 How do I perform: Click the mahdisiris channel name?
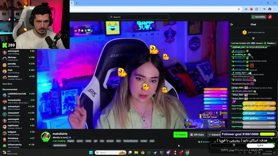tap(60, 134)
